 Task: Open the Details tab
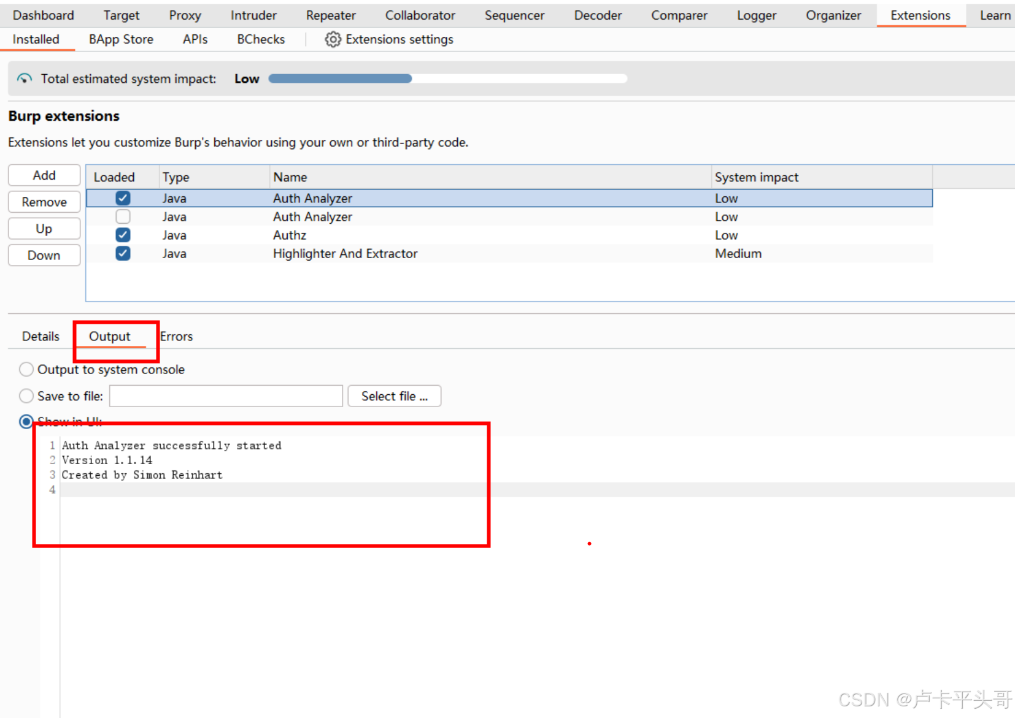pos(40,336)
